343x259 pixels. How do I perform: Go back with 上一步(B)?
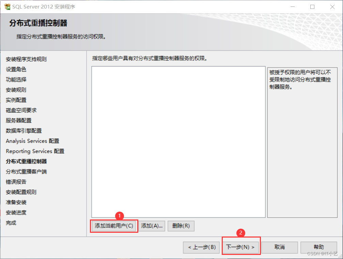click(201, 247)
